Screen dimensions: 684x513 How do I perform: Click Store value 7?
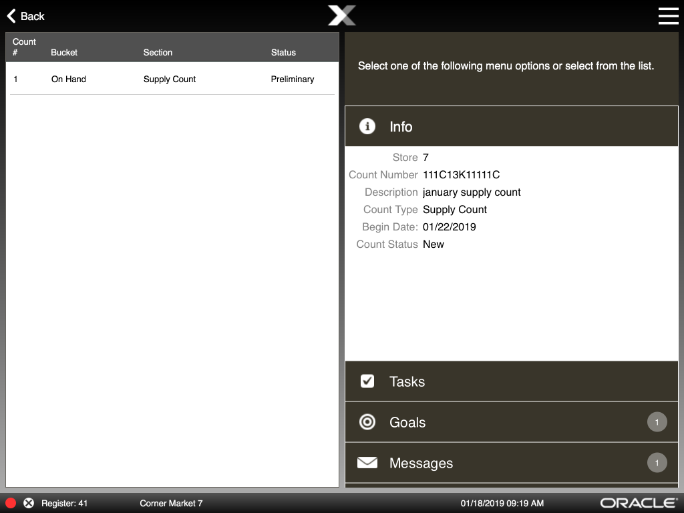[x=425, y=158]
